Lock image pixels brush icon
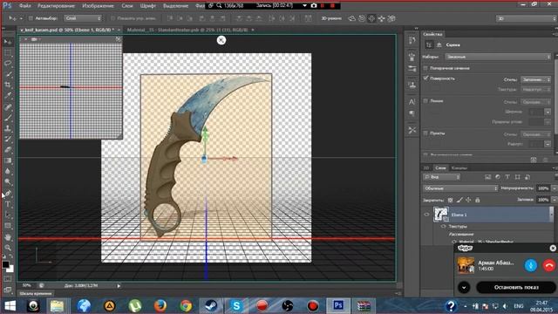Image resolution: width=558 pixels, height=314 pixels. [459, 200]
